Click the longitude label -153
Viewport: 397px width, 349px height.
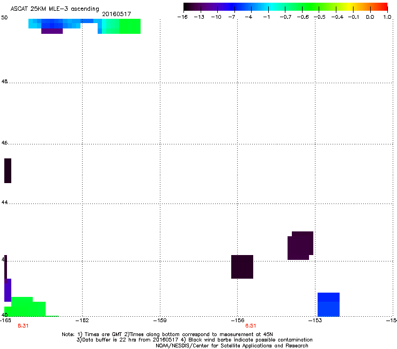(315, 321)
